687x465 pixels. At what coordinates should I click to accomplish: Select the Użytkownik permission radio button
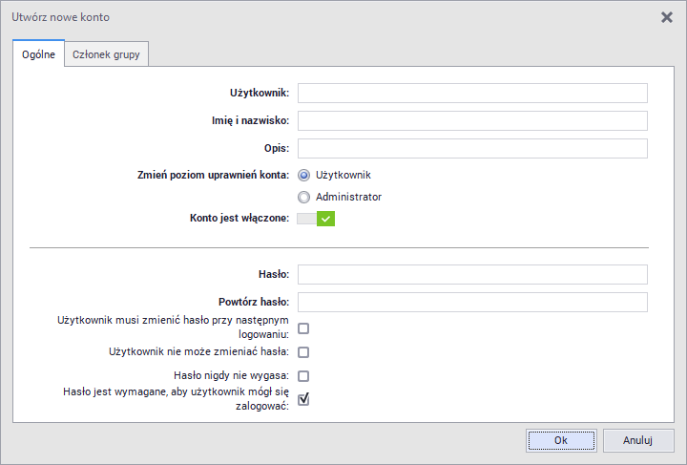click(x=304, y=176)
